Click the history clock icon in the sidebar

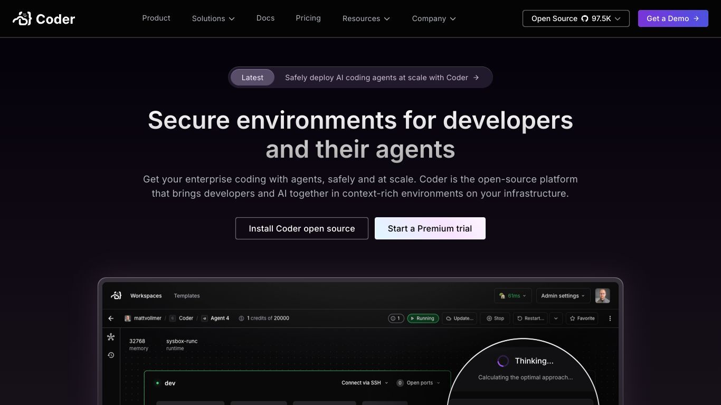tap(111, 355)
